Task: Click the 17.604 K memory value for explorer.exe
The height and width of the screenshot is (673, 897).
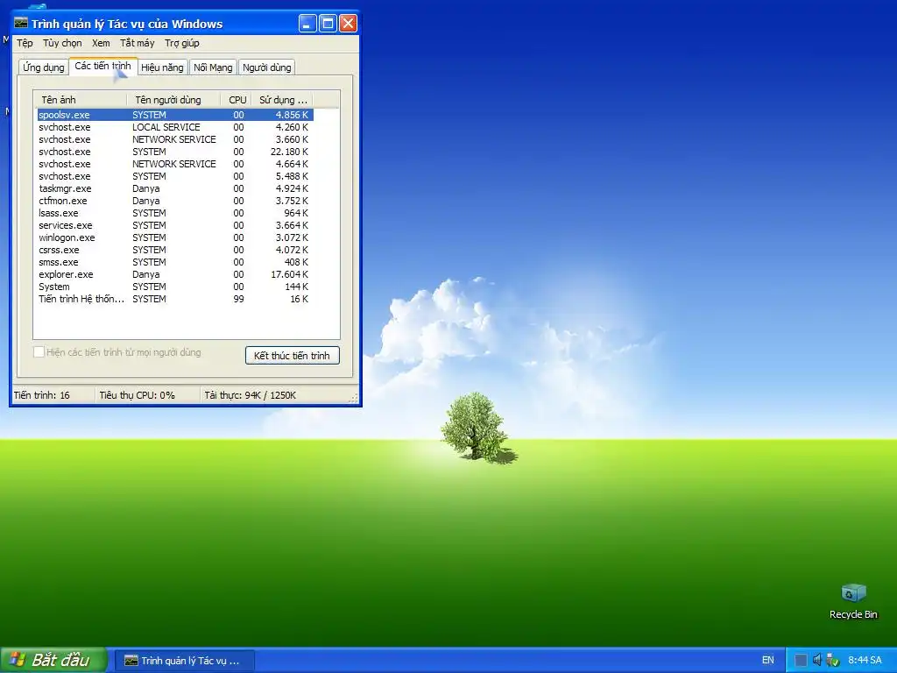Action: click(x=289, y=274)
